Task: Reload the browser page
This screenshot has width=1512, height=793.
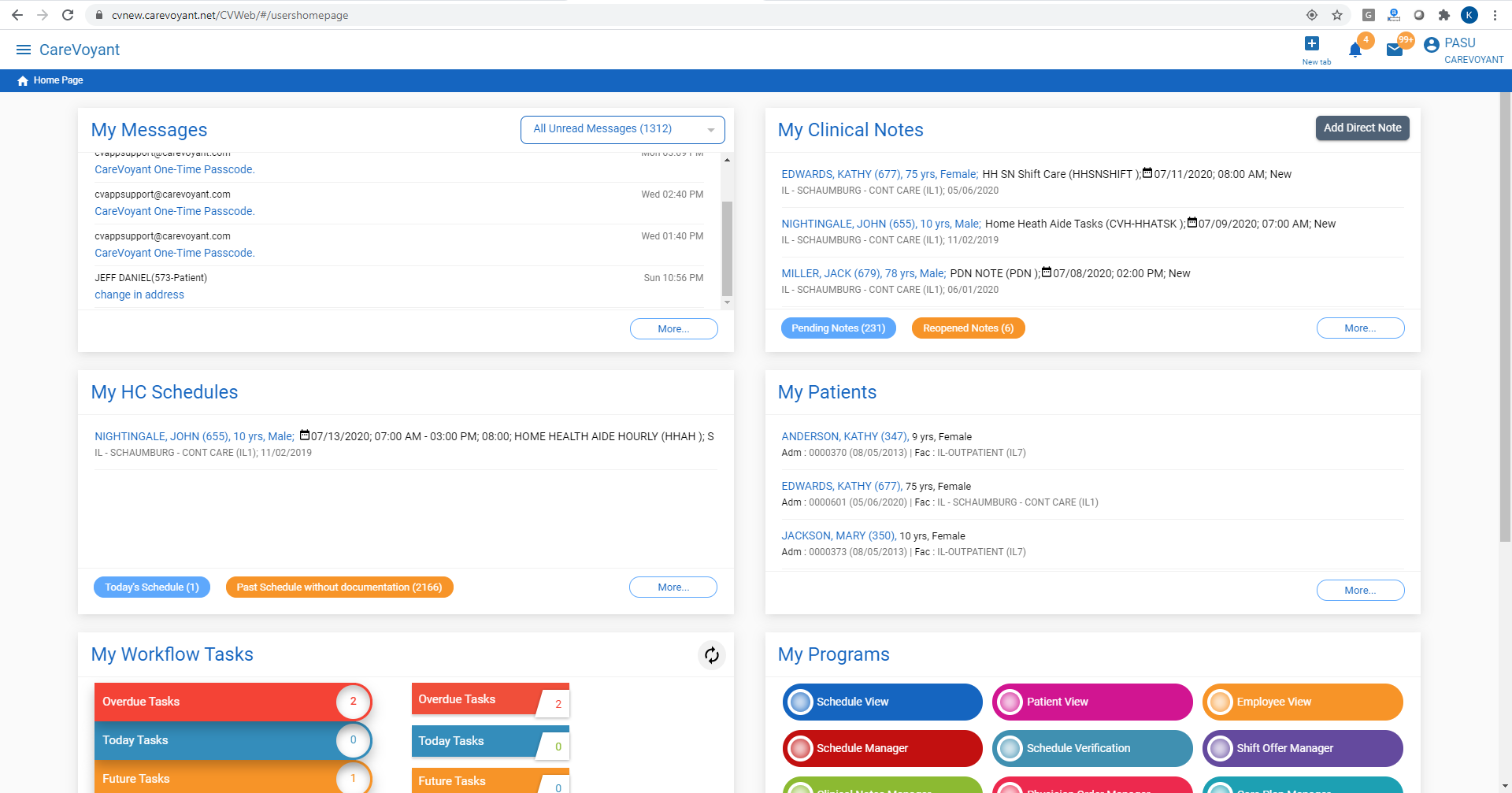Action: click(x=68, y=15)
